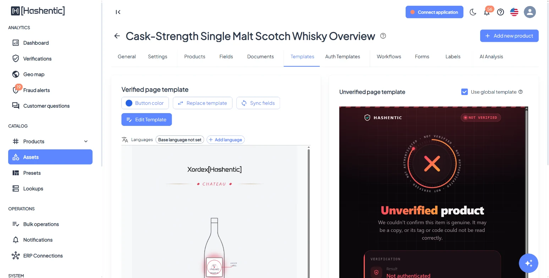The width and height of the screenshot is (549, 278).
Task: Open the AI assistant sparkle button
Action: pyautogui.click(x=529, y=263)
